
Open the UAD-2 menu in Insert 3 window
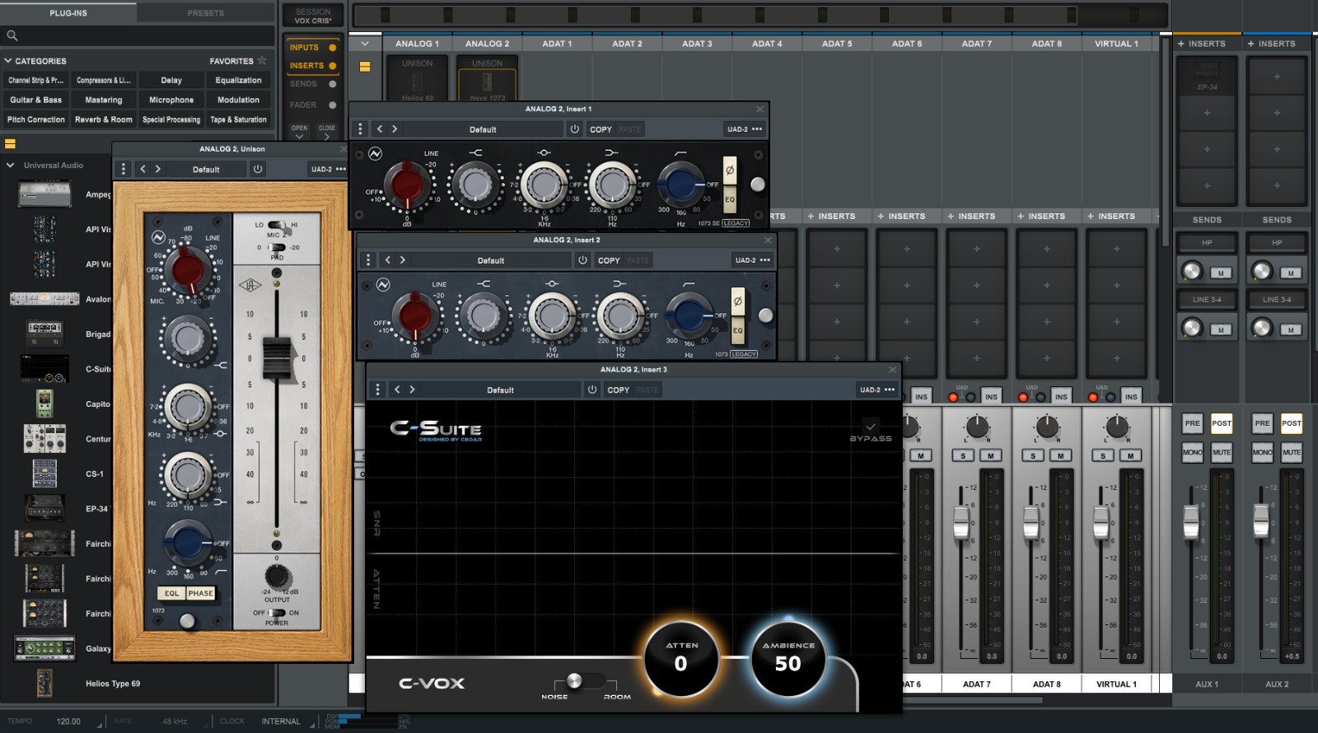tap(876, 390)
